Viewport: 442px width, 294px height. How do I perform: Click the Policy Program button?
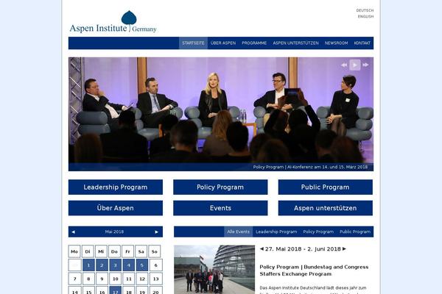[220, 187]
